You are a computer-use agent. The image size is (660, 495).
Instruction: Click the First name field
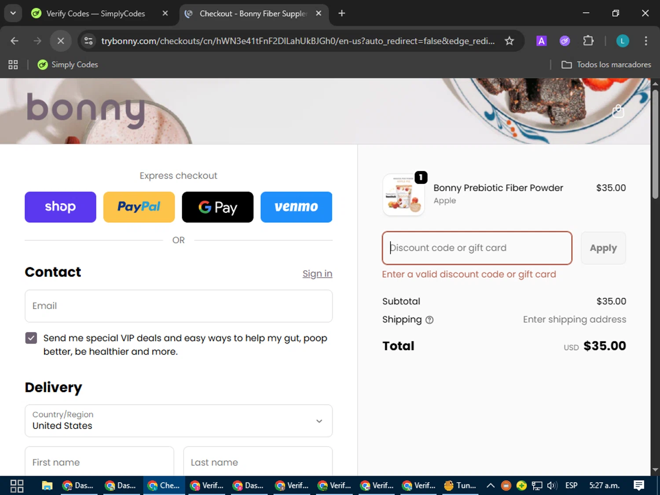point(99,462)
